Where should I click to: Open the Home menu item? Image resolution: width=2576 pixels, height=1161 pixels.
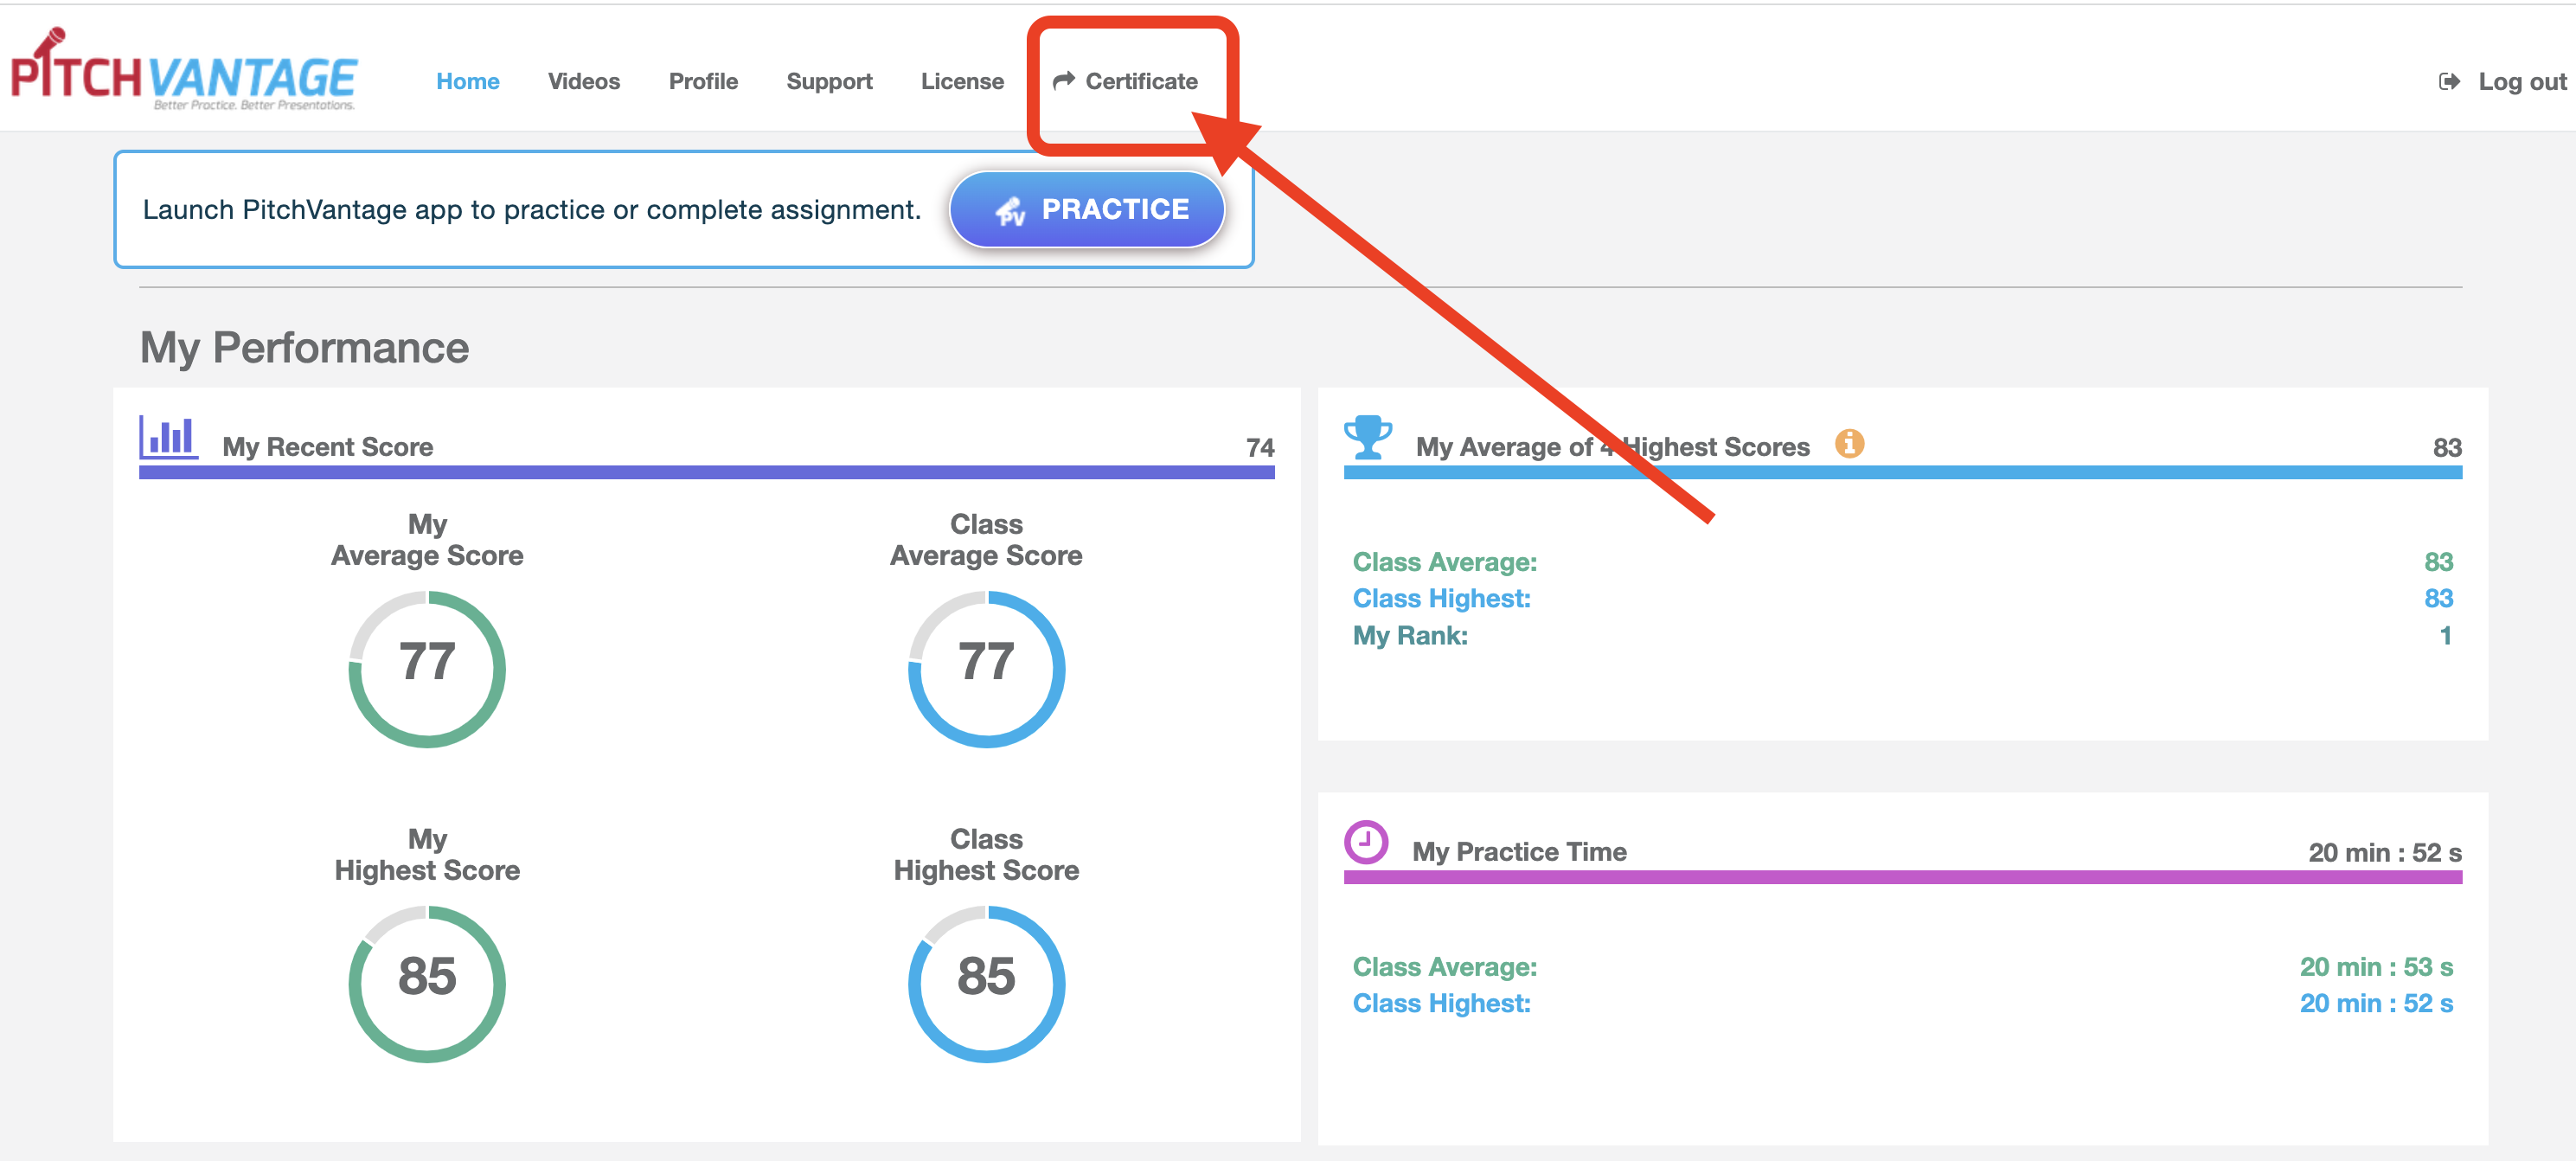(x=467, y=82)
